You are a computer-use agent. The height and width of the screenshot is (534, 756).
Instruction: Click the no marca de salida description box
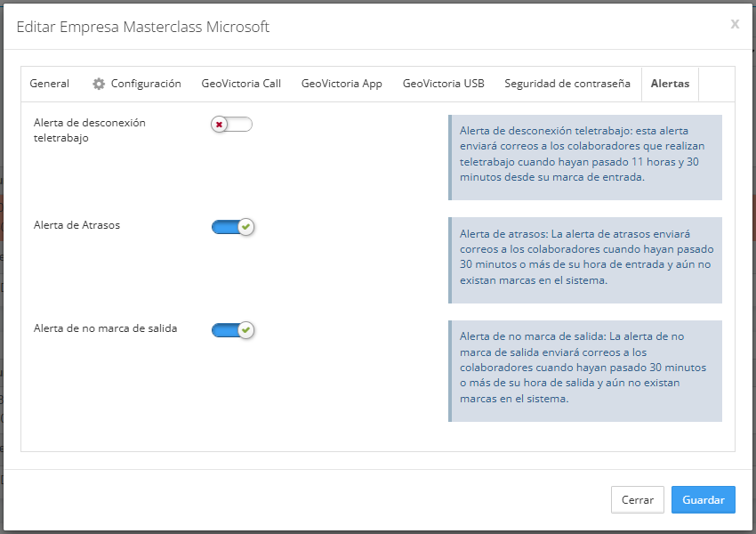pyautogui.click(x=585, y=371)
